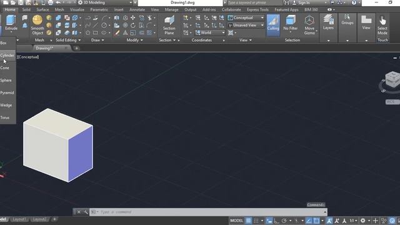The height and width of the screenshot is (225, 400).
Task: Select the Rectangle draw tool
Action: (x=96, y=32)
